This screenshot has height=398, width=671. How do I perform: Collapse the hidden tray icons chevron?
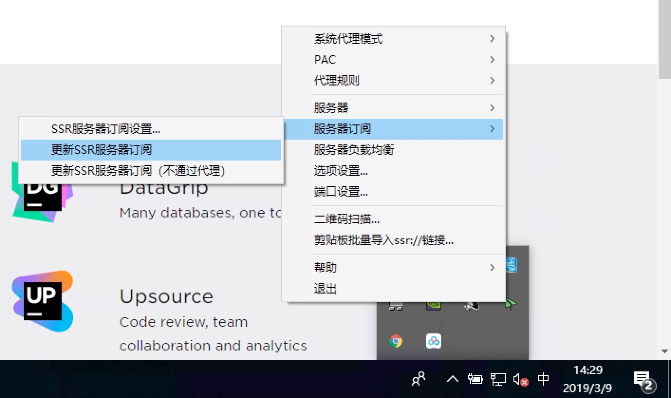coord(453,379)
